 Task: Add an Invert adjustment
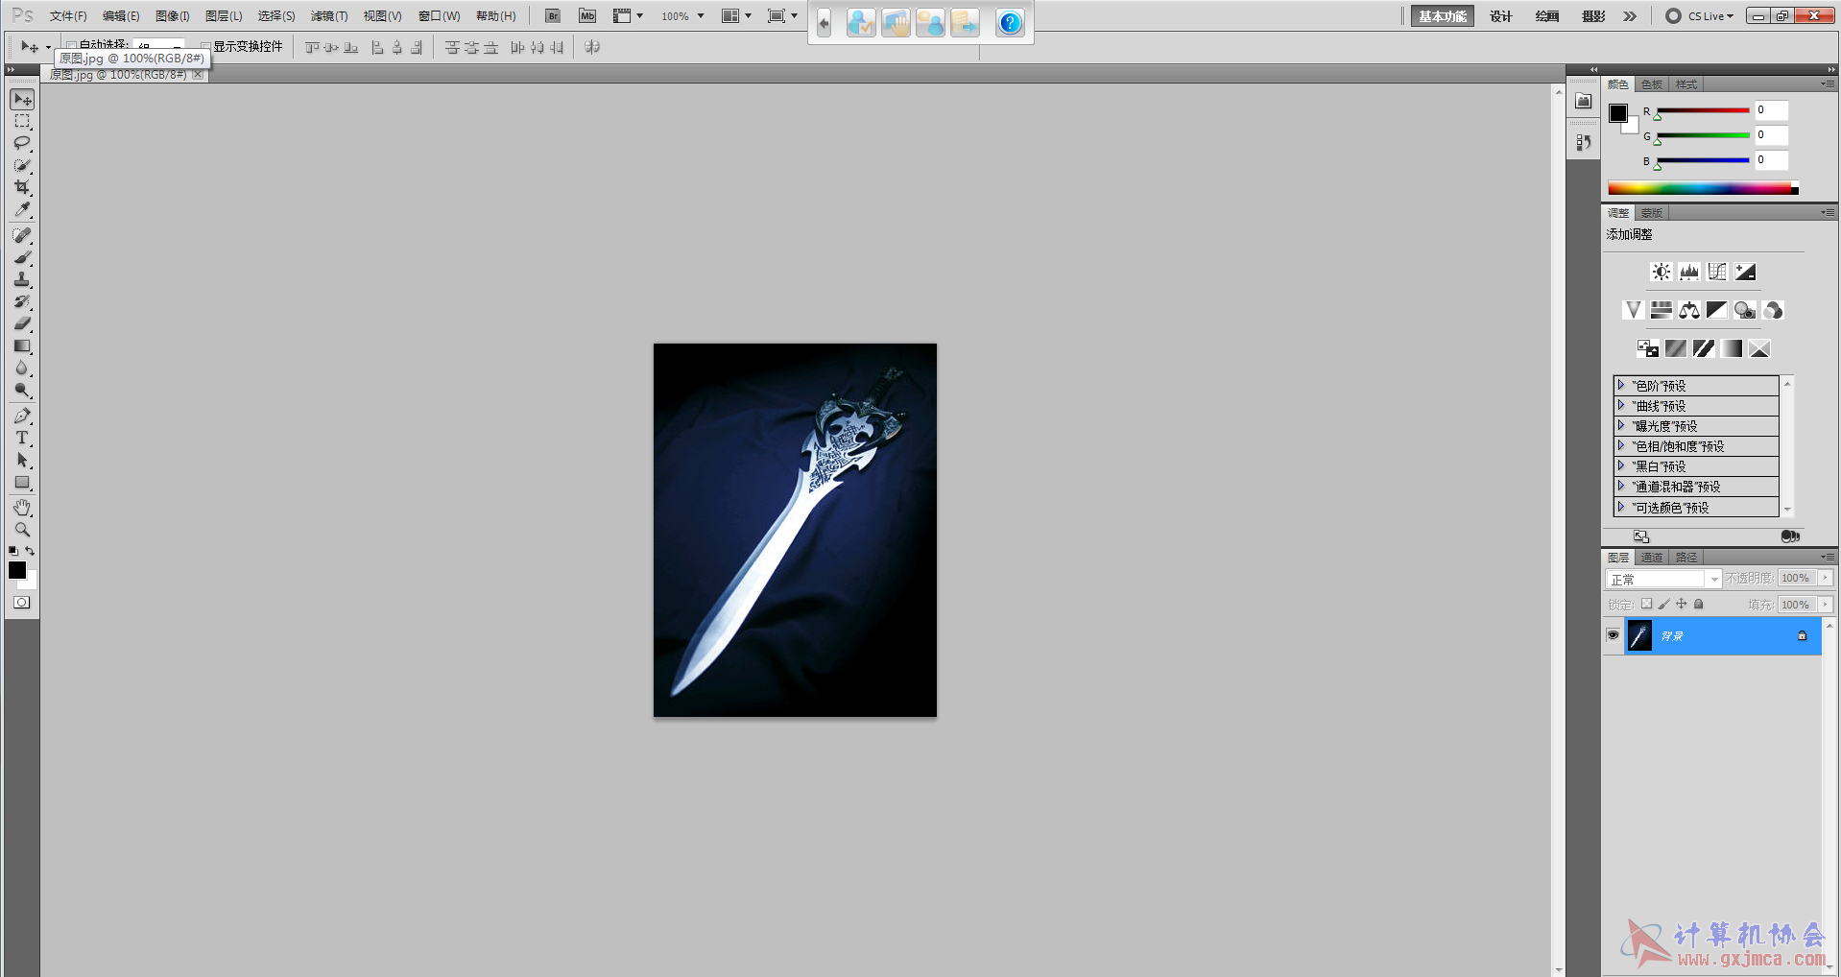1647,348
